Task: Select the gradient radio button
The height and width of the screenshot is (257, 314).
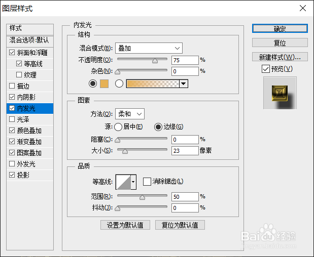Action: click(119, 83)
